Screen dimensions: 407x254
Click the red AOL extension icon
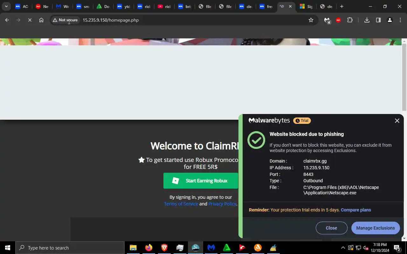tap(338, 20)
